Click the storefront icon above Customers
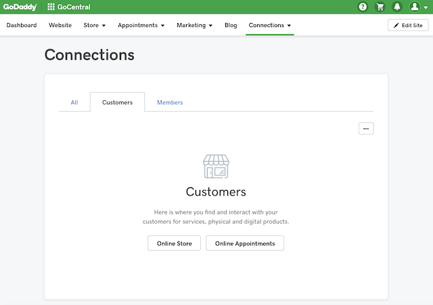This screenshot has width=433, height=305. pos(216,166)
